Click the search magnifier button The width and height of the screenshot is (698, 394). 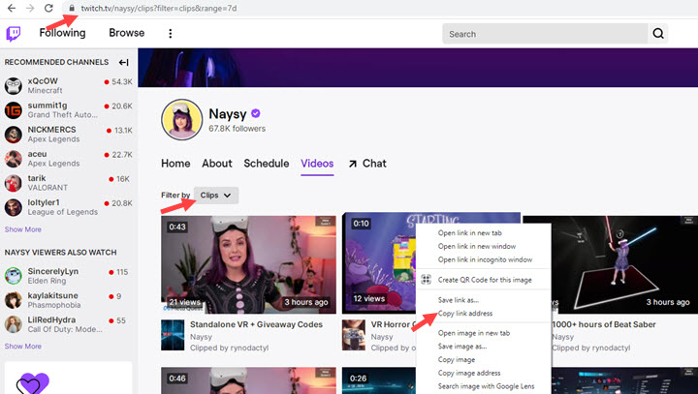[x=658, y=34]
